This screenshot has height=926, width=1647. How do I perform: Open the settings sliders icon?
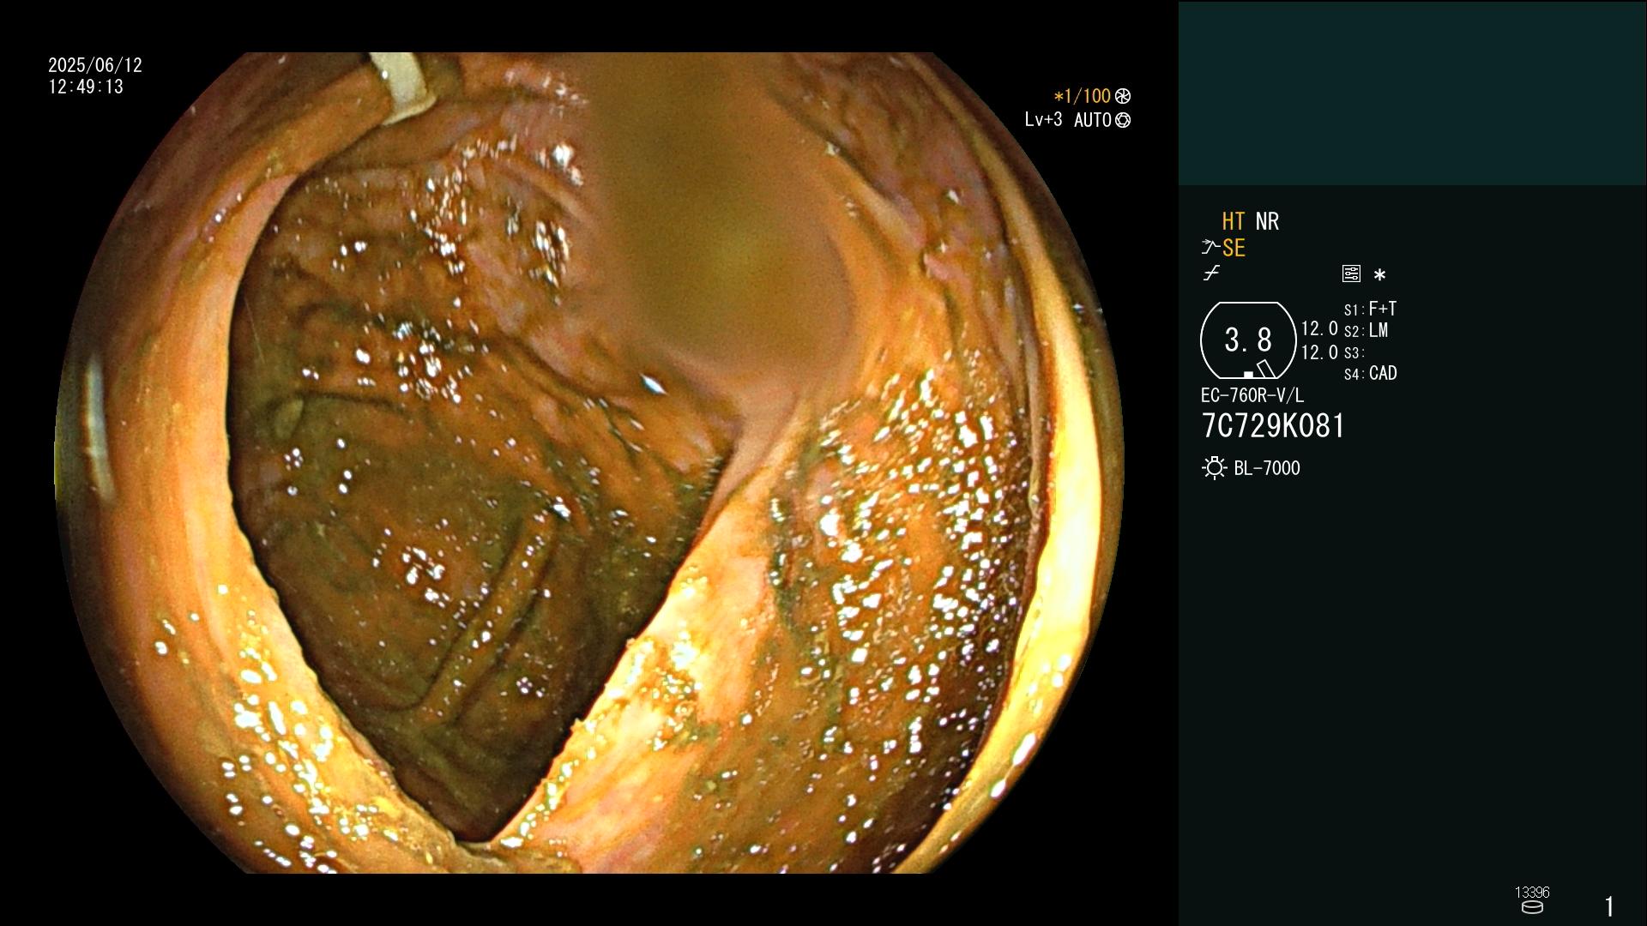[1351, 274]
